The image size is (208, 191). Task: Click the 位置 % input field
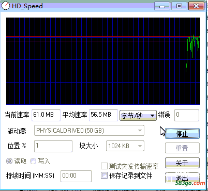click(53, 146)
